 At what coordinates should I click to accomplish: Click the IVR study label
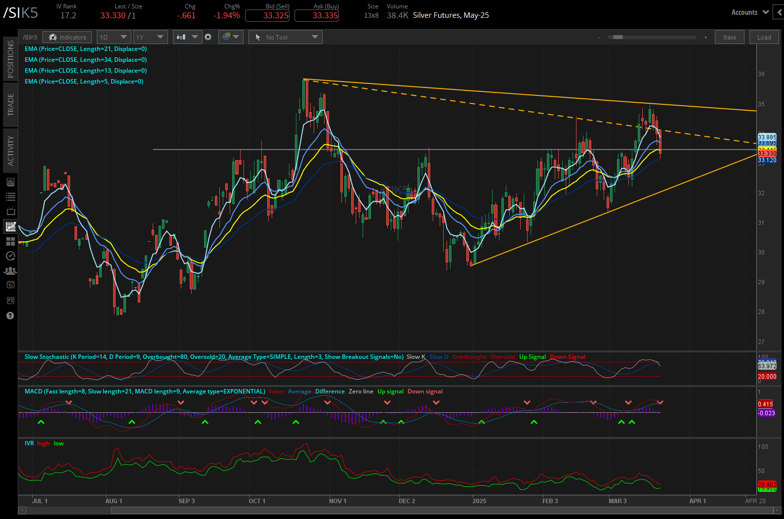click(29, 443)
